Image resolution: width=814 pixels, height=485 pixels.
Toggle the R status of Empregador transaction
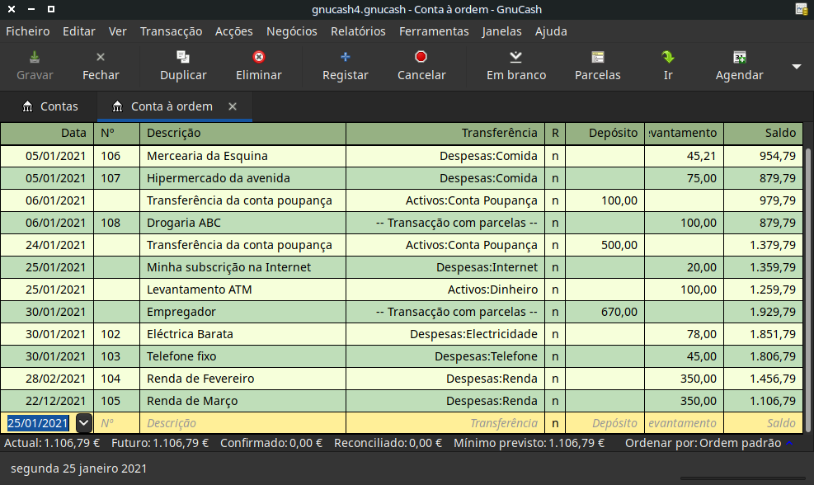point(554,311)
